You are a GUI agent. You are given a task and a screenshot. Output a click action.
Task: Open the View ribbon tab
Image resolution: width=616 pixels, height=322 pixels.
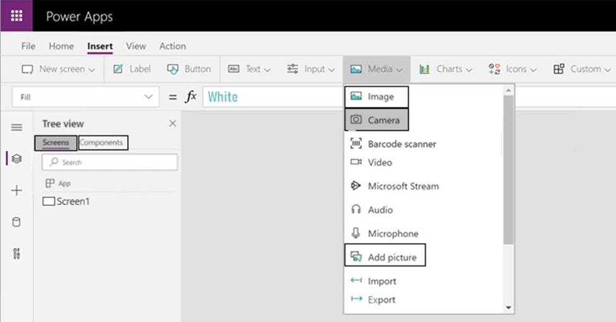[x=136, y=46]
